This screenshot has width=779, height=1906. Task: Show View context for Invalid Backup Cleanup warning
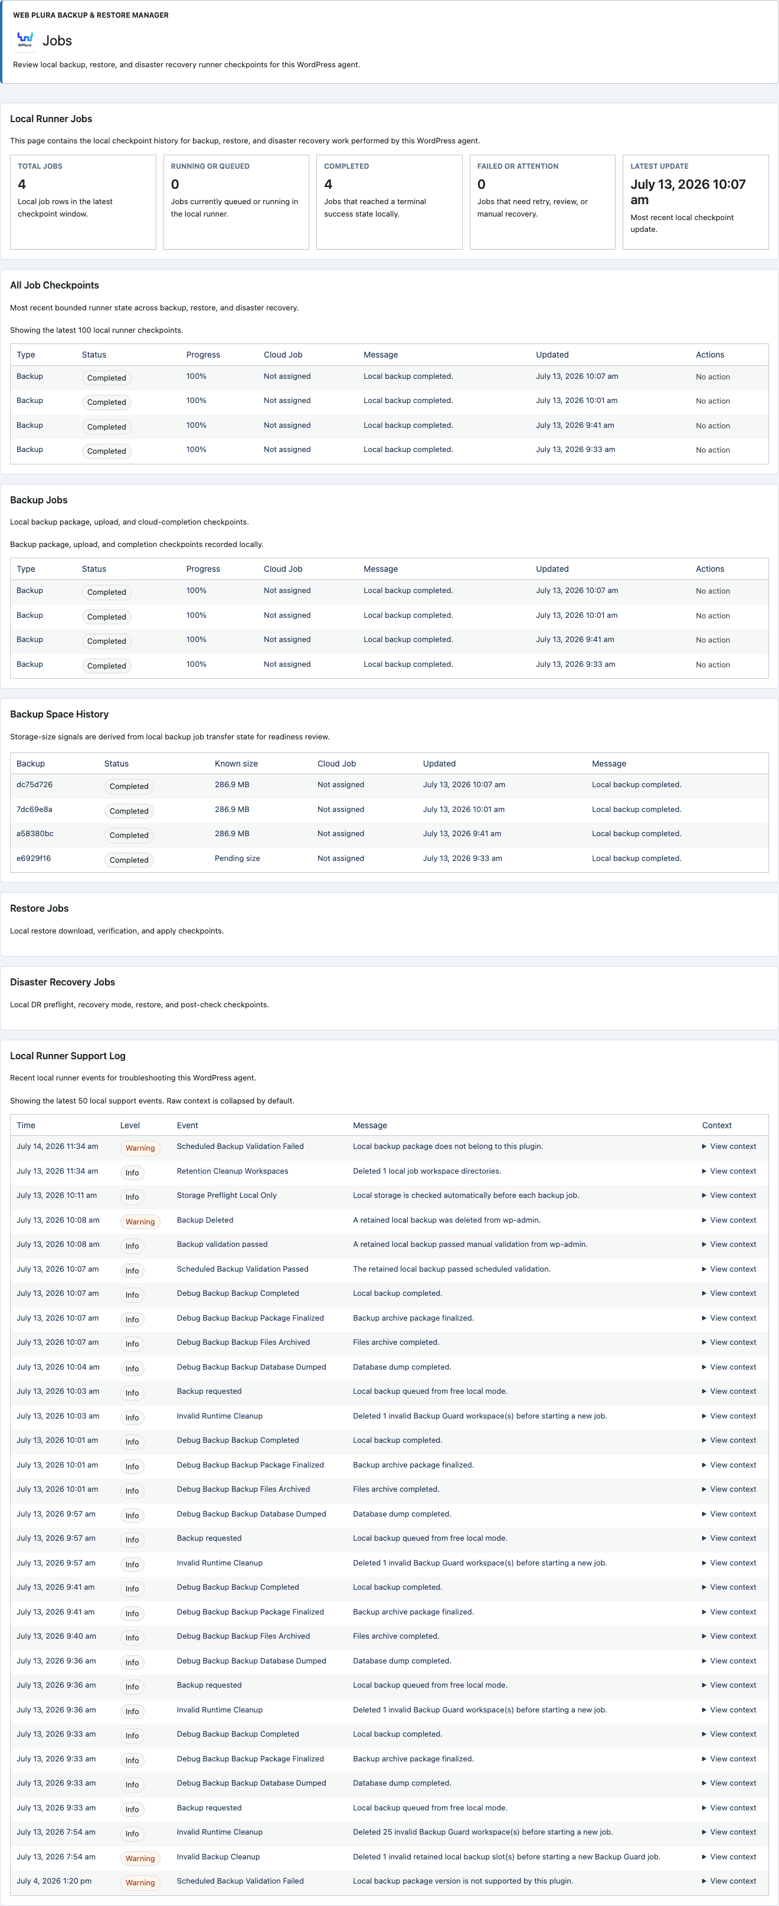tap(729, 1856)
